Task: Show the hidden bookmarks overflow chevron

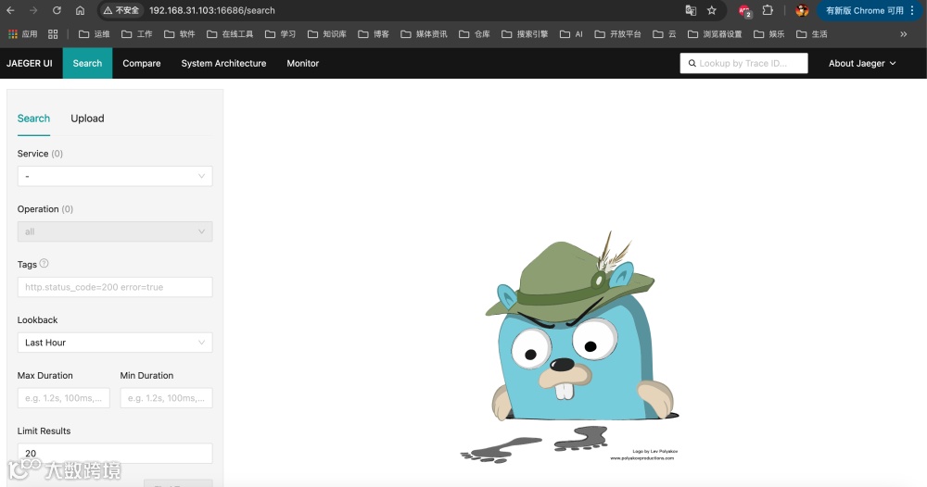Action: click(x=904, y=34)
